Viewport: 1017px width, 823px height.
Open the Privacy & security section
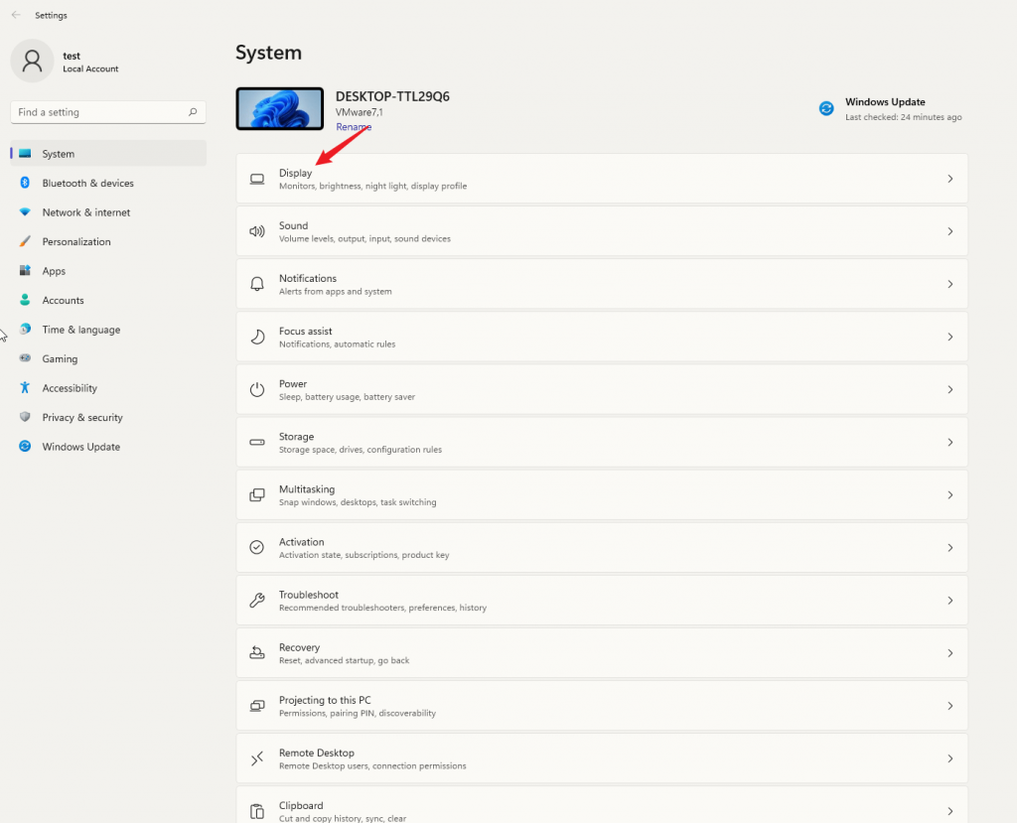(x=82, y=417)
